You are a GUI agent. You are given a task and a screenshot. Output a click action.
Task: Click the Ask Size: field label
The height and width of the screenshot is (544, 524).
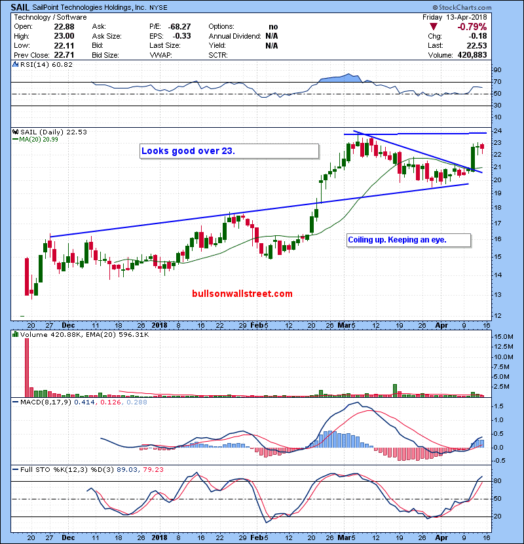coord(107,36)
